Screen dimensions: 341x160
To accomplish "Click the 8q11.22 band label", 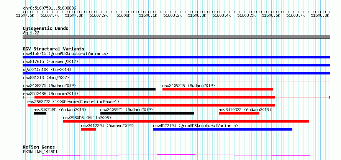I will (x=31, y=33).
